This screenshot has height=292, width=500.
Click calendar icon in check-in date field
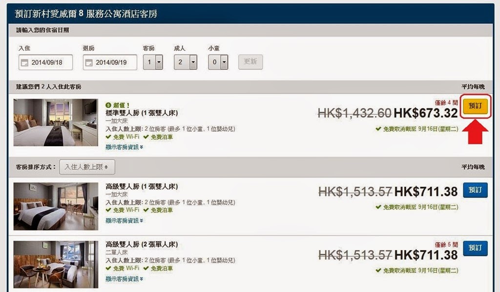tap(24, 63)
